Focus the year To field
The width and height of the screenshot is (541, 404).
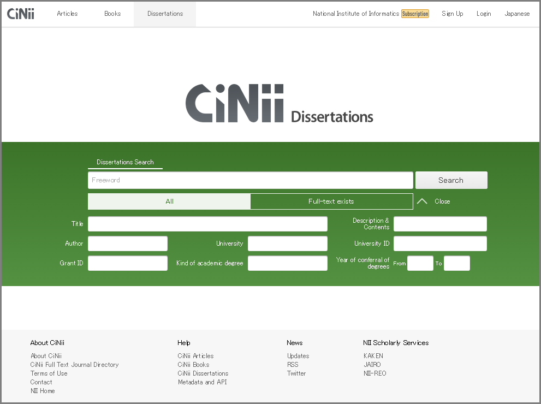(457, 263)
